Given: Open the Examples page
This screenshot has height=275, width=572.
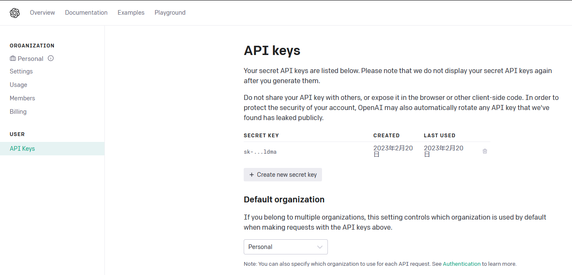Looking at the screenshot, I should 131,13.
